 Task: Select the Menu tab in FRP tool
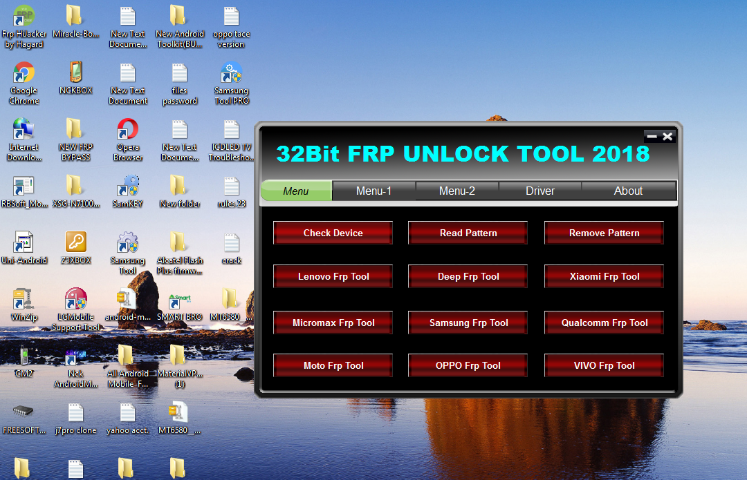[x=296, y=191]
